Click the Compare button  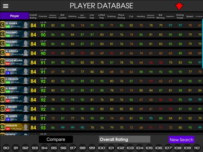coord(56,139)
